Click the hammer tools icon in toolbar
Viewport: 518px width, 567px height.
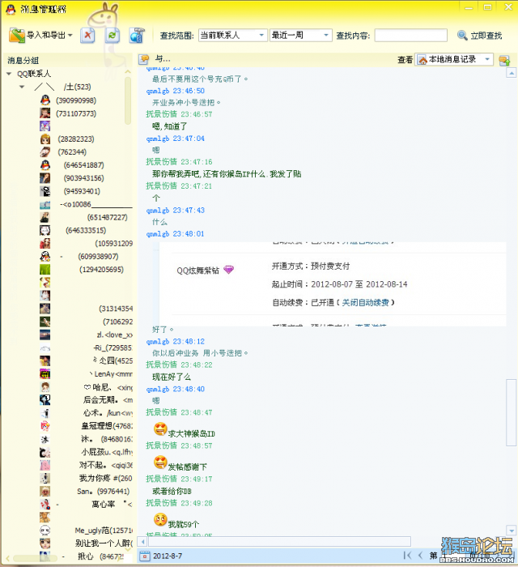tap(137, 36)
